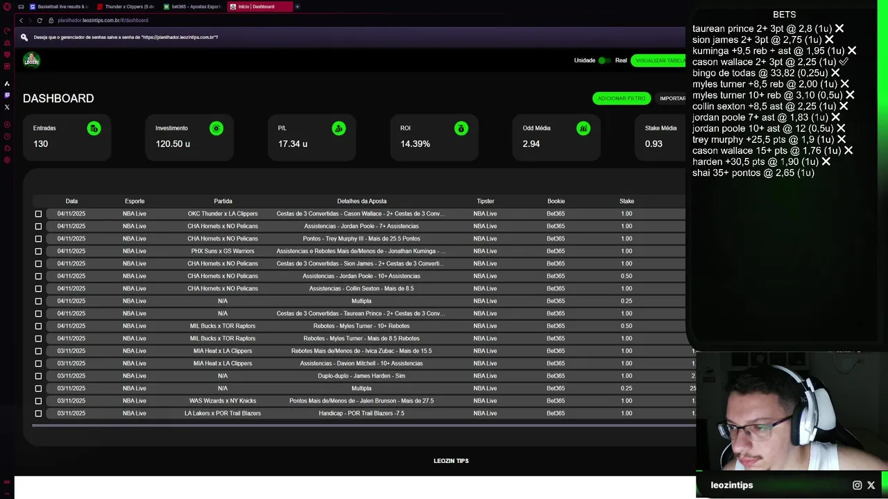Open Twitch from the browser sidebar
888x499 pixels.
[7, 95]
